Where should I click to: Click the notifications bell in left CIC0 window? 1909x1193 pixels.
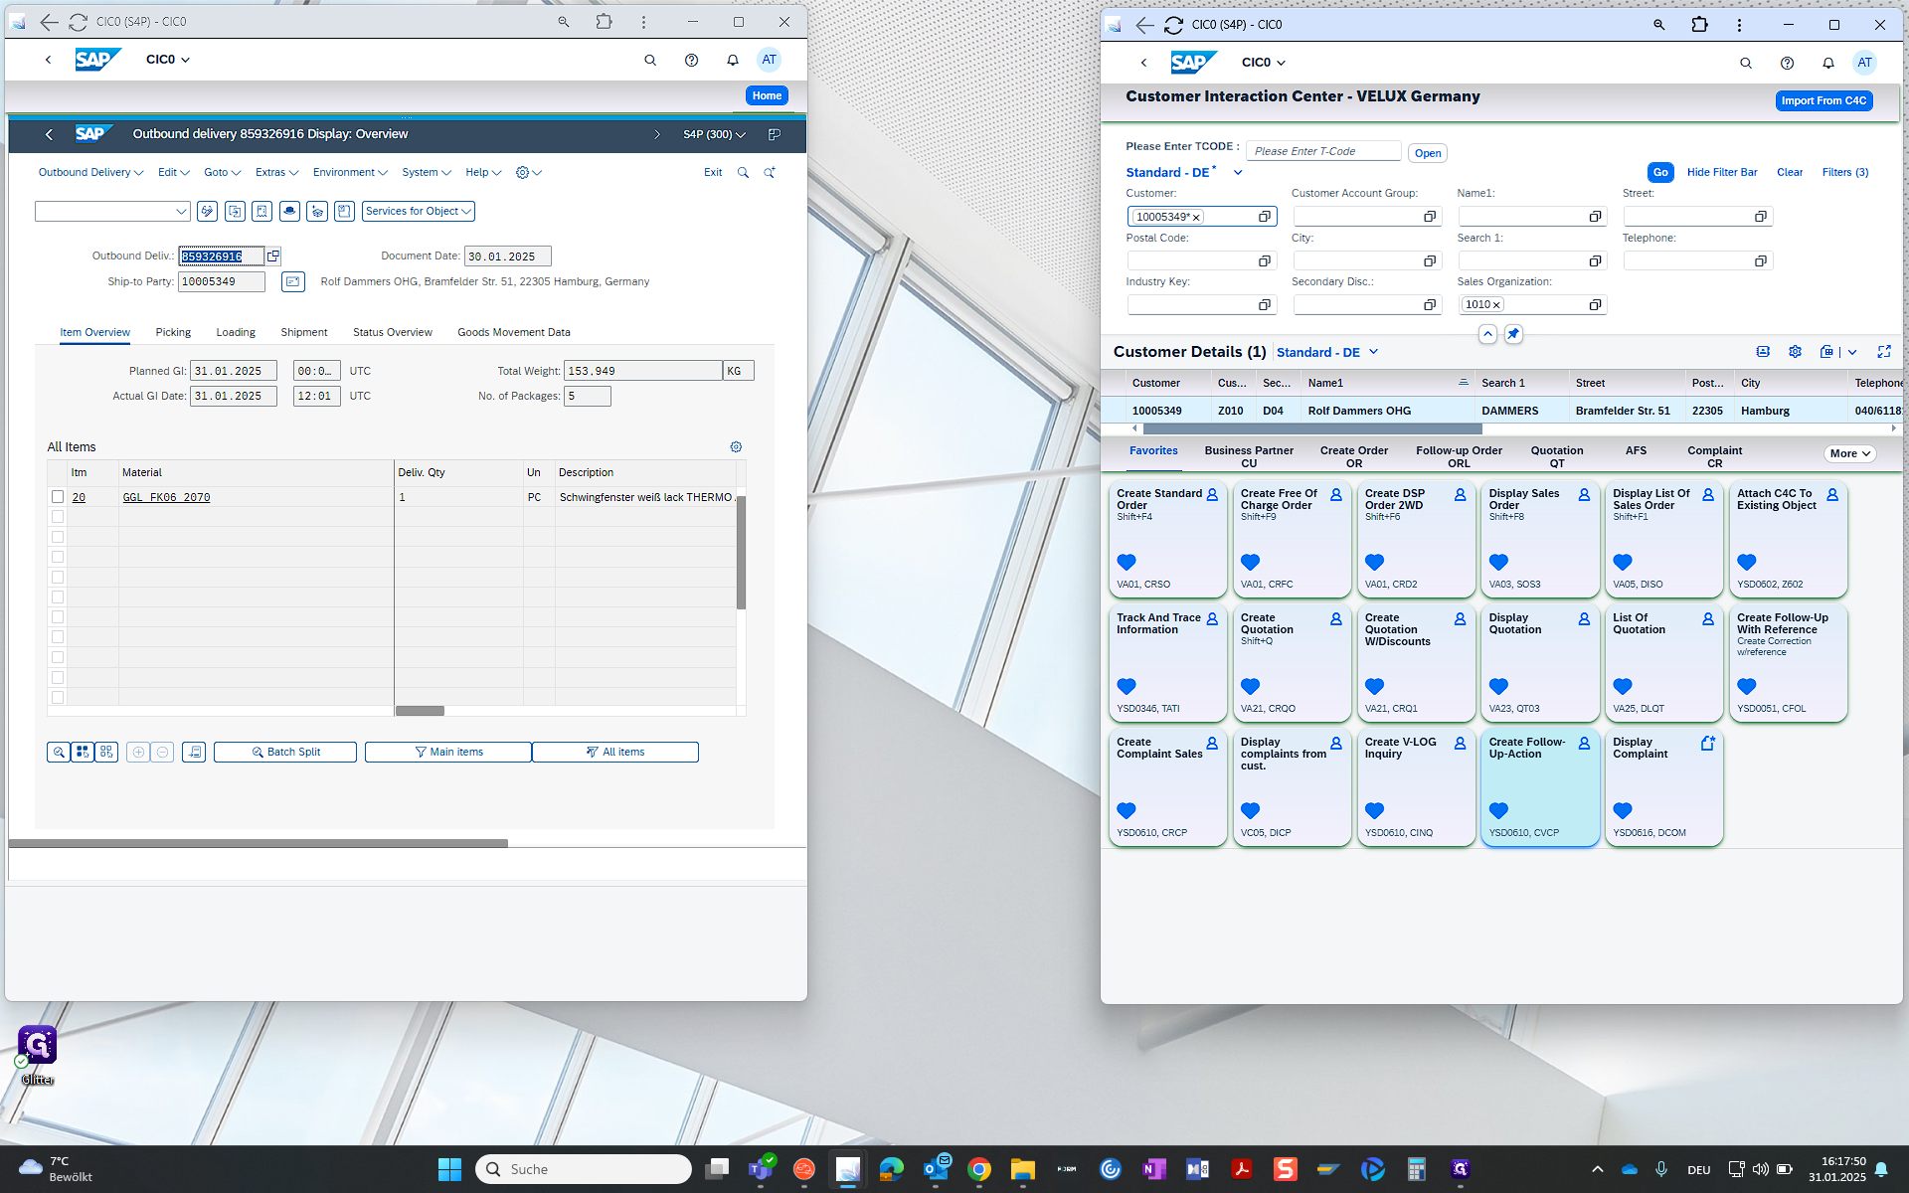733,60
